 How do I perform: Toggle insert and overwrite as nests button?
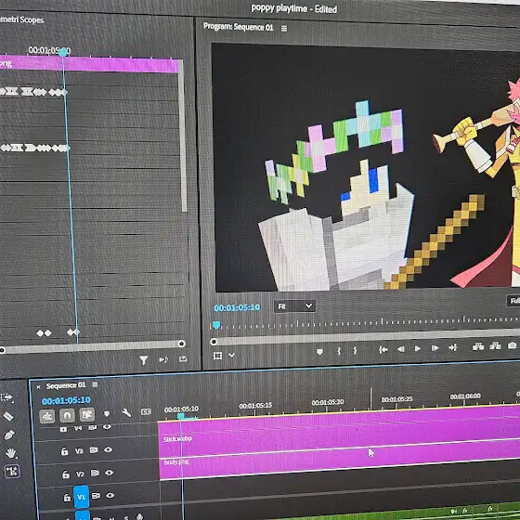tap(46, 416)
